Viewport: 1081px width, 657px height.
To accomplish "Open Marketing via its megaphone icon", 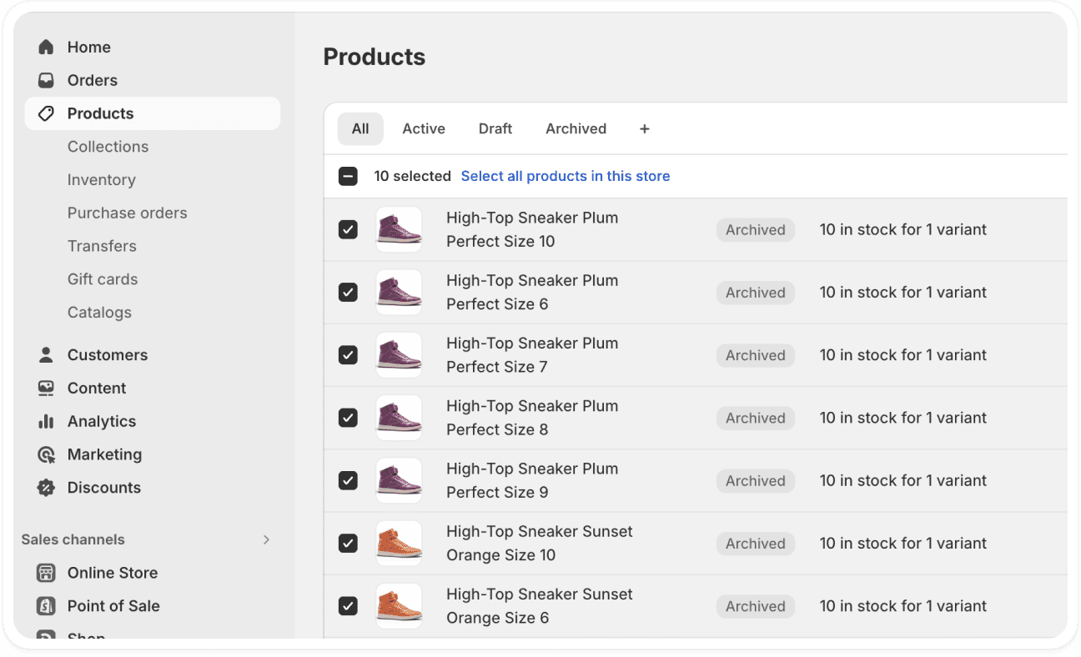I will click(46, 454).
